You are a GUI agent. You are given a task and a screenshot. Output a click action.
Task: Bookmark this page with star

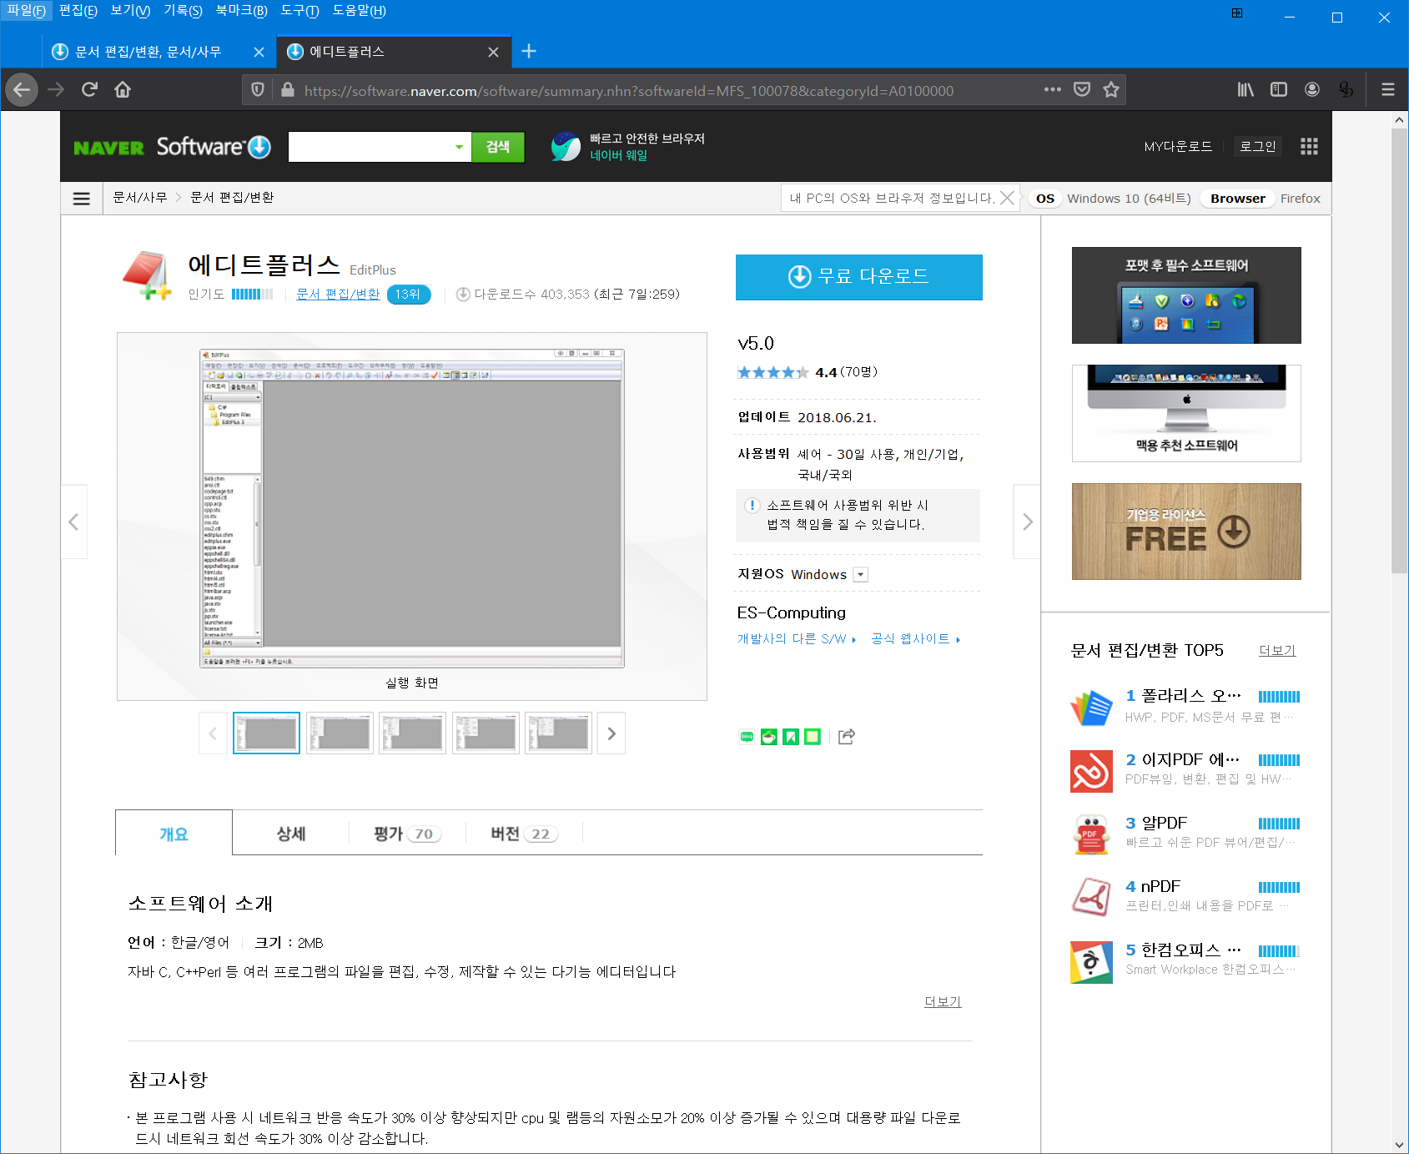(1111, 89)
